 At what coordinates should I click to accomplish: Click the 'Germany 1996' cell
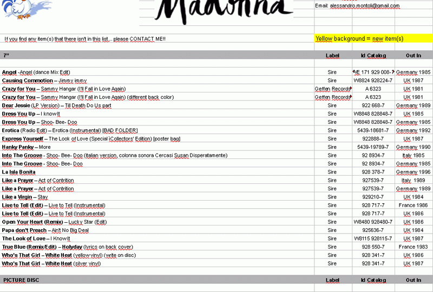click(414, 172)
